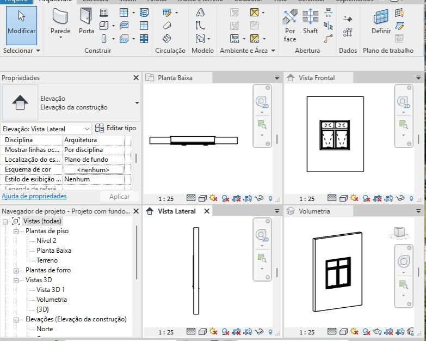Choose the Janela (window) tool in Construir

pos(104,13)
